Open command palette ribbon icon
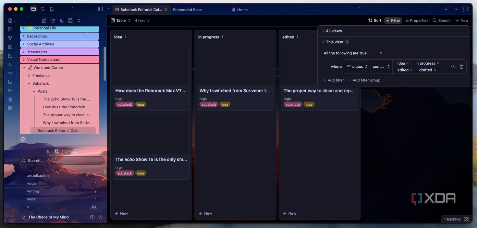 (10, 64)
